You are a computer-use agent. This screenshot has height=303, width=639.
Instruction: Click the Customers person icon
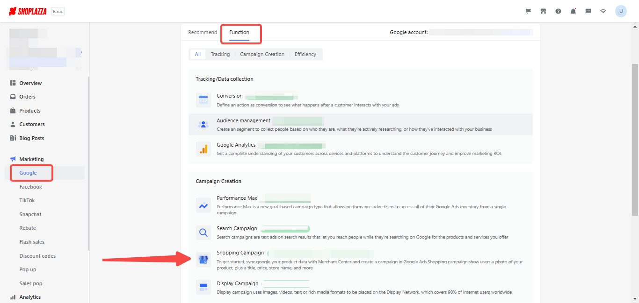tap(13, 124)
